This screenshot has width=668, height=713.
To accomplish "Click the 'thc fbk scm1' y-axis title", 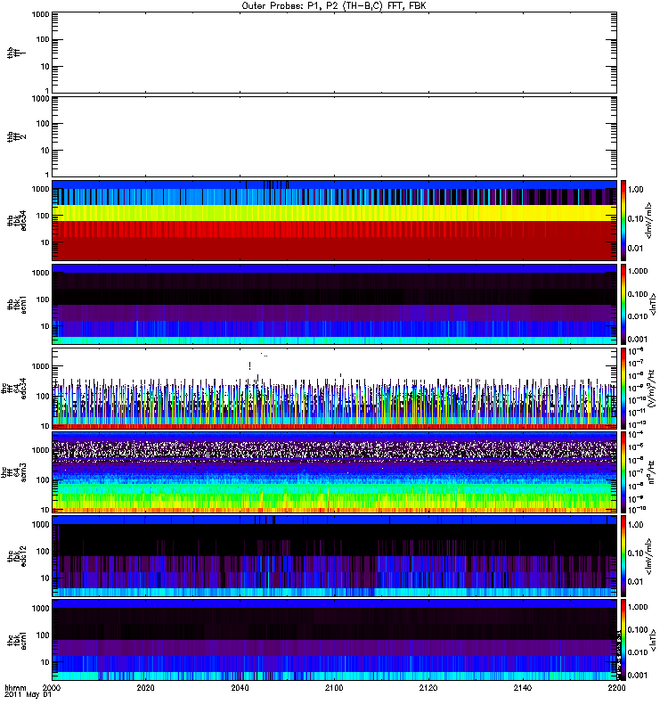I will (17, 640).
